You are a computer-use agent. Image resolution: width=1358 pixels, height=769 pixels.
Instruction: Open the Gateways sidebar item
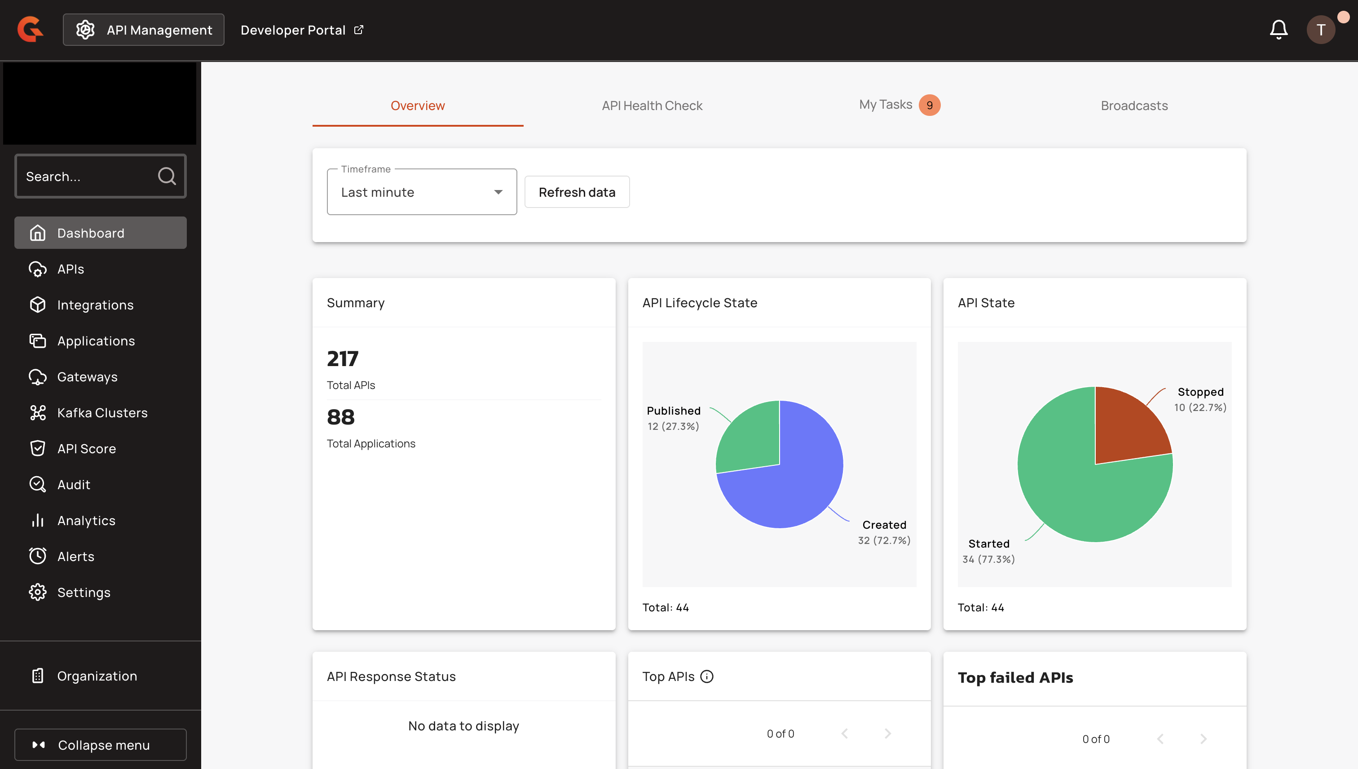pos(87,376)
